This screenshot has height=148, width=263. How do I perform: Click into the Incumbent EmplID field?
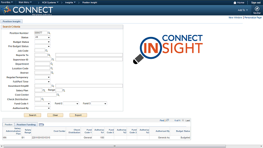[43, 86]
